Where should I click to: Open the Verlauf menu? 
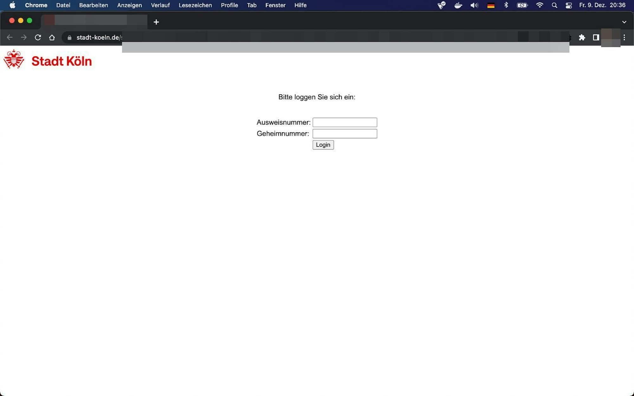pos(160,5)
